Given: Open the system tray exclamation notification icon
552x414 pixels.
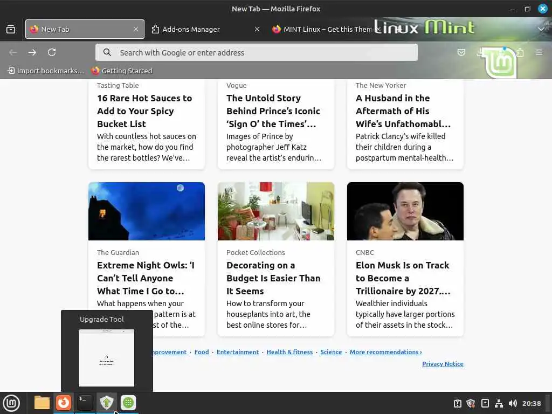Looking at the screenshot, I should click(457, 403).
